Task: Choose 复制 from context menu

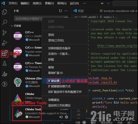Action: click(65, 67)
